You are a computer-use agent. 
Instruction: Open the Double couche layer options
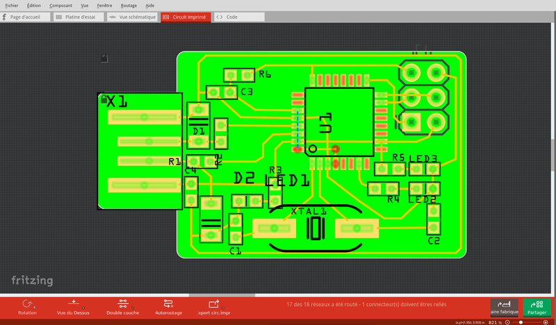[123, 303]
